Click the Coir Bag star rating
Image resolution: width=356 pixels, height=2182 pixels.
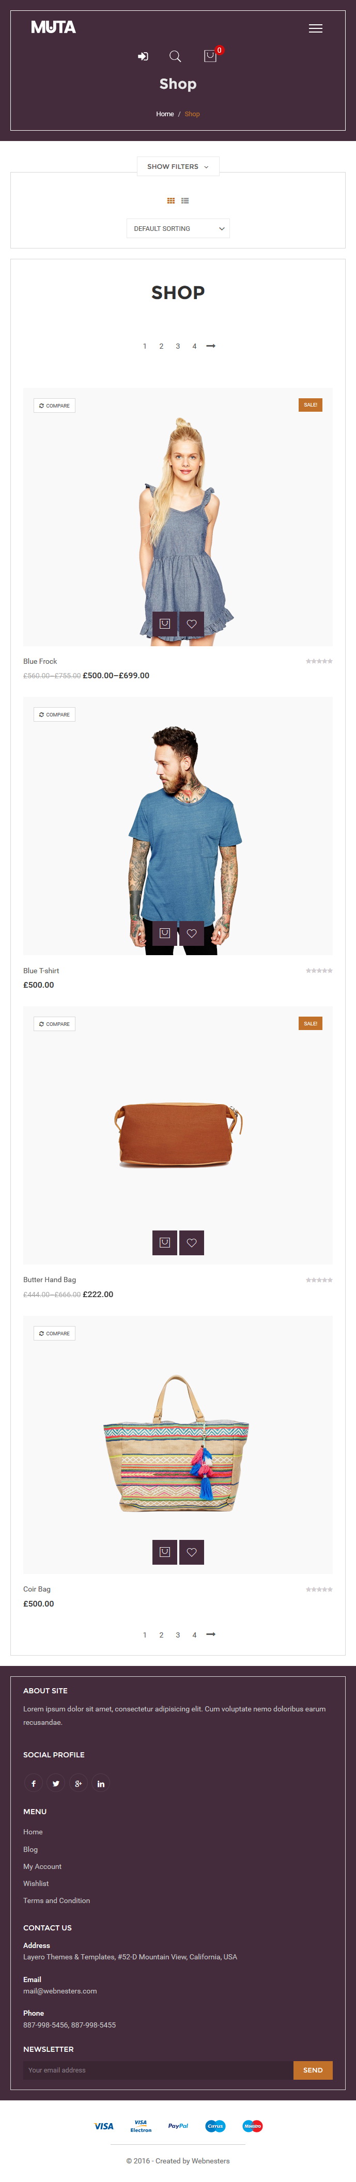(x=319, y=1589)
